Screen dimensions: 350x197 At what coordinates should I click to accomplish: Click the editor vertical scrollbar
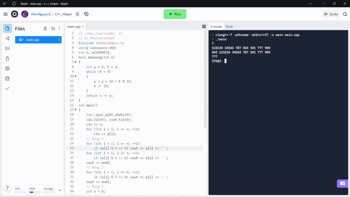point(205,79)
